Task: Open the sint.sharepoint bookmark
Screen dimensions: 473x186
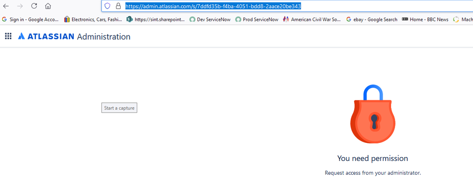Action: [x=156, y=19]
